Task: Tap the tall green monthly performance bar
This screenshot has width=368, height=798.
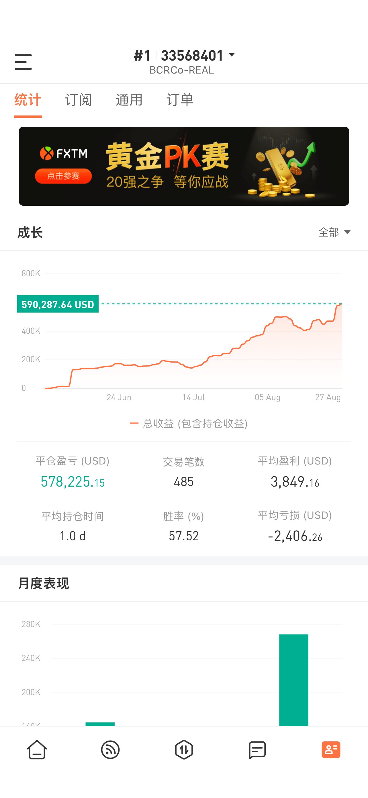Action: point(294,680)
